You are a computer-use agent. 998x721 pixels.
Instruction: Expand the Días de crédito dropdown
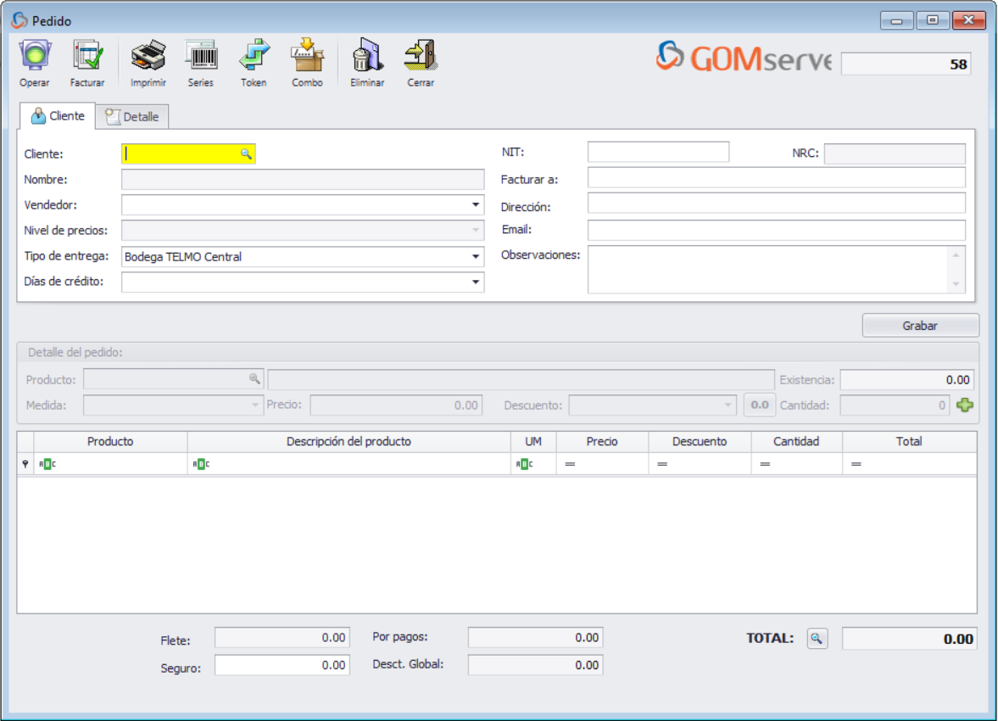click(476, 282)
